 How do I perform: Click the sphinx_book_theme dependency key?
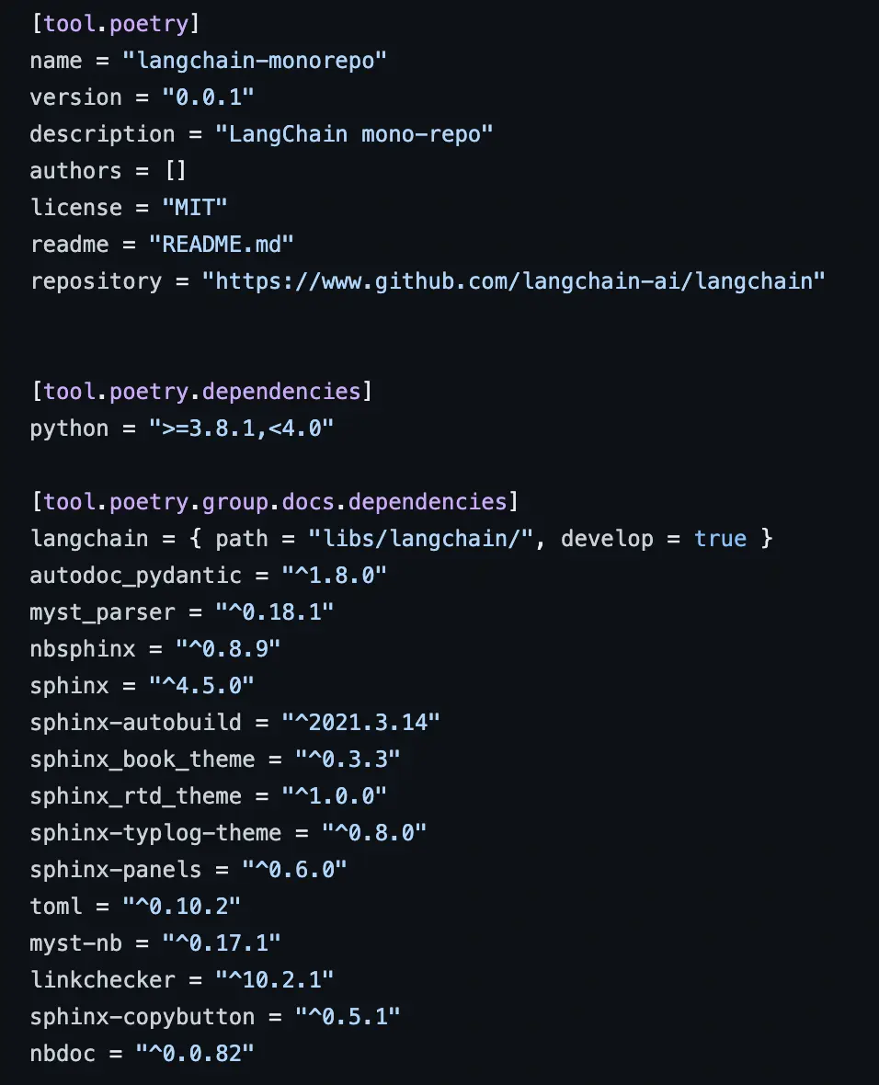tap(143, 759)
